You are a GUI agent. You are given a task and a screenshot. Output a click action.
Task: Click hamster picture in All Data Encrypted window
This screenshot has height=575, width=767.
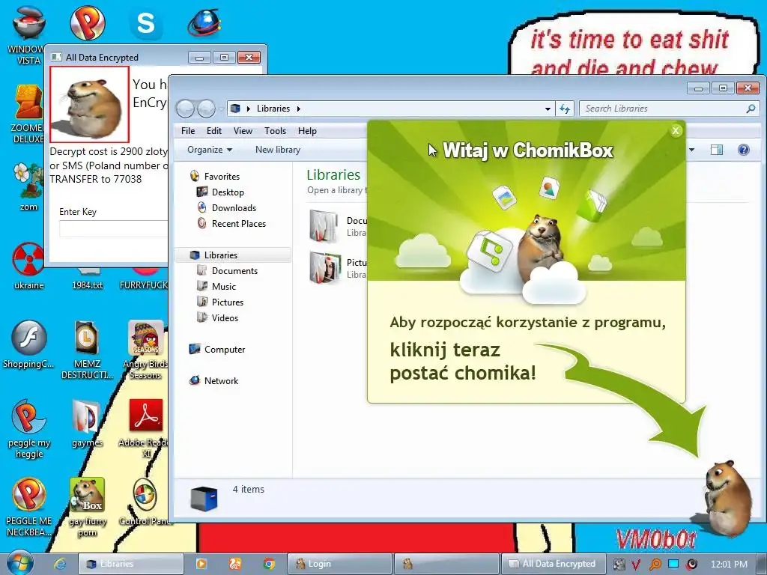(90, 105)
